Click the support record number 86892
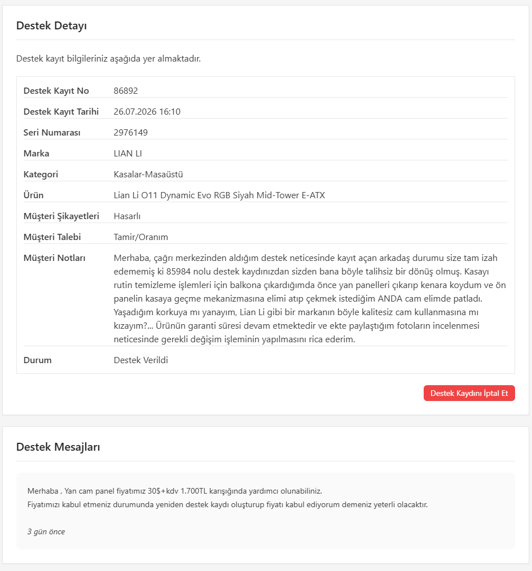Screen dimensions: 532x571 click(x=126, y=91)
